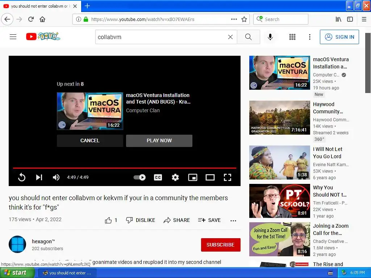Toggle closed captions on the video
Viewport: 371px width, 278px height.
(158, 177)
